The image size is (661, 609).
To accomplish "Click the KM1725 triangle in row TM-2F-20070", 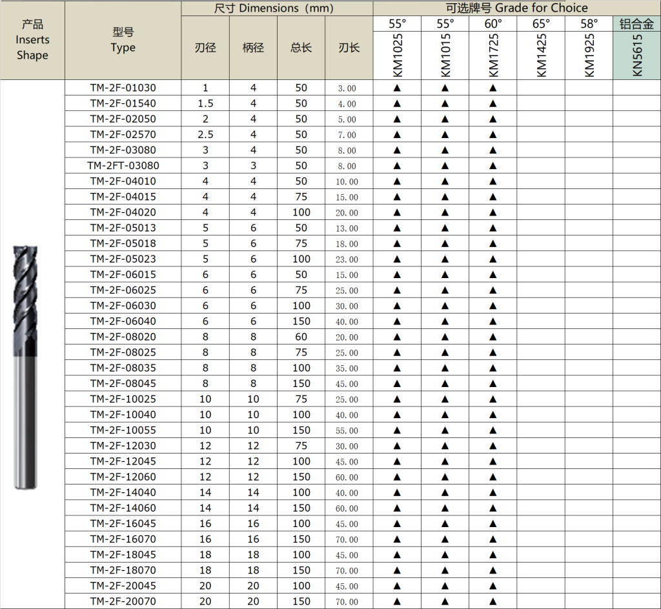I will 493,602.
